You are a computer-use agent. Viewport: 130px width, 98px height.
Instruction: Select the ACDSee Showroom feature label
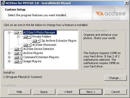(x=44, y=45)
